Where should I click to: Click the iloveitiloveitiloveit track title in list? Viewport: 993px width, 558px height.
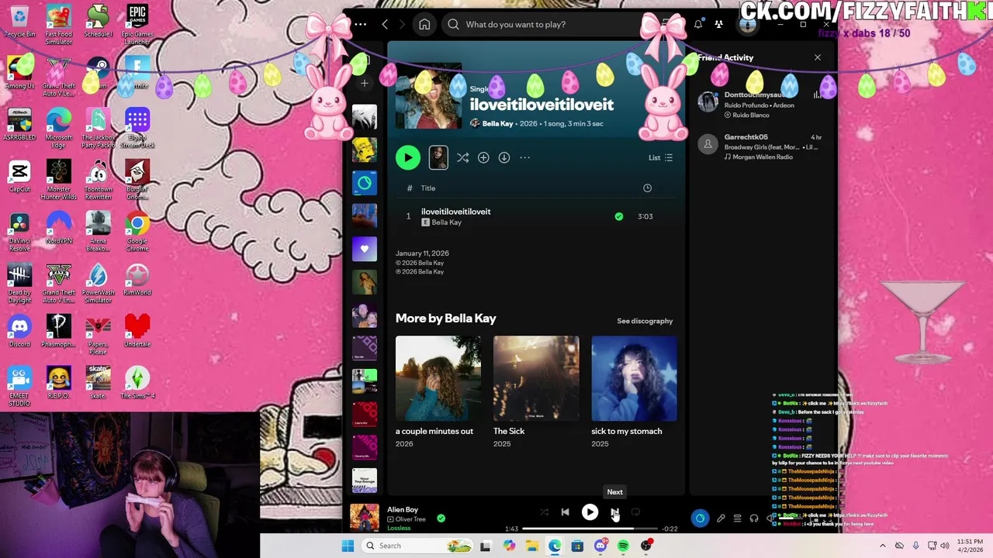pyautogui.click(x=455, y=212)
